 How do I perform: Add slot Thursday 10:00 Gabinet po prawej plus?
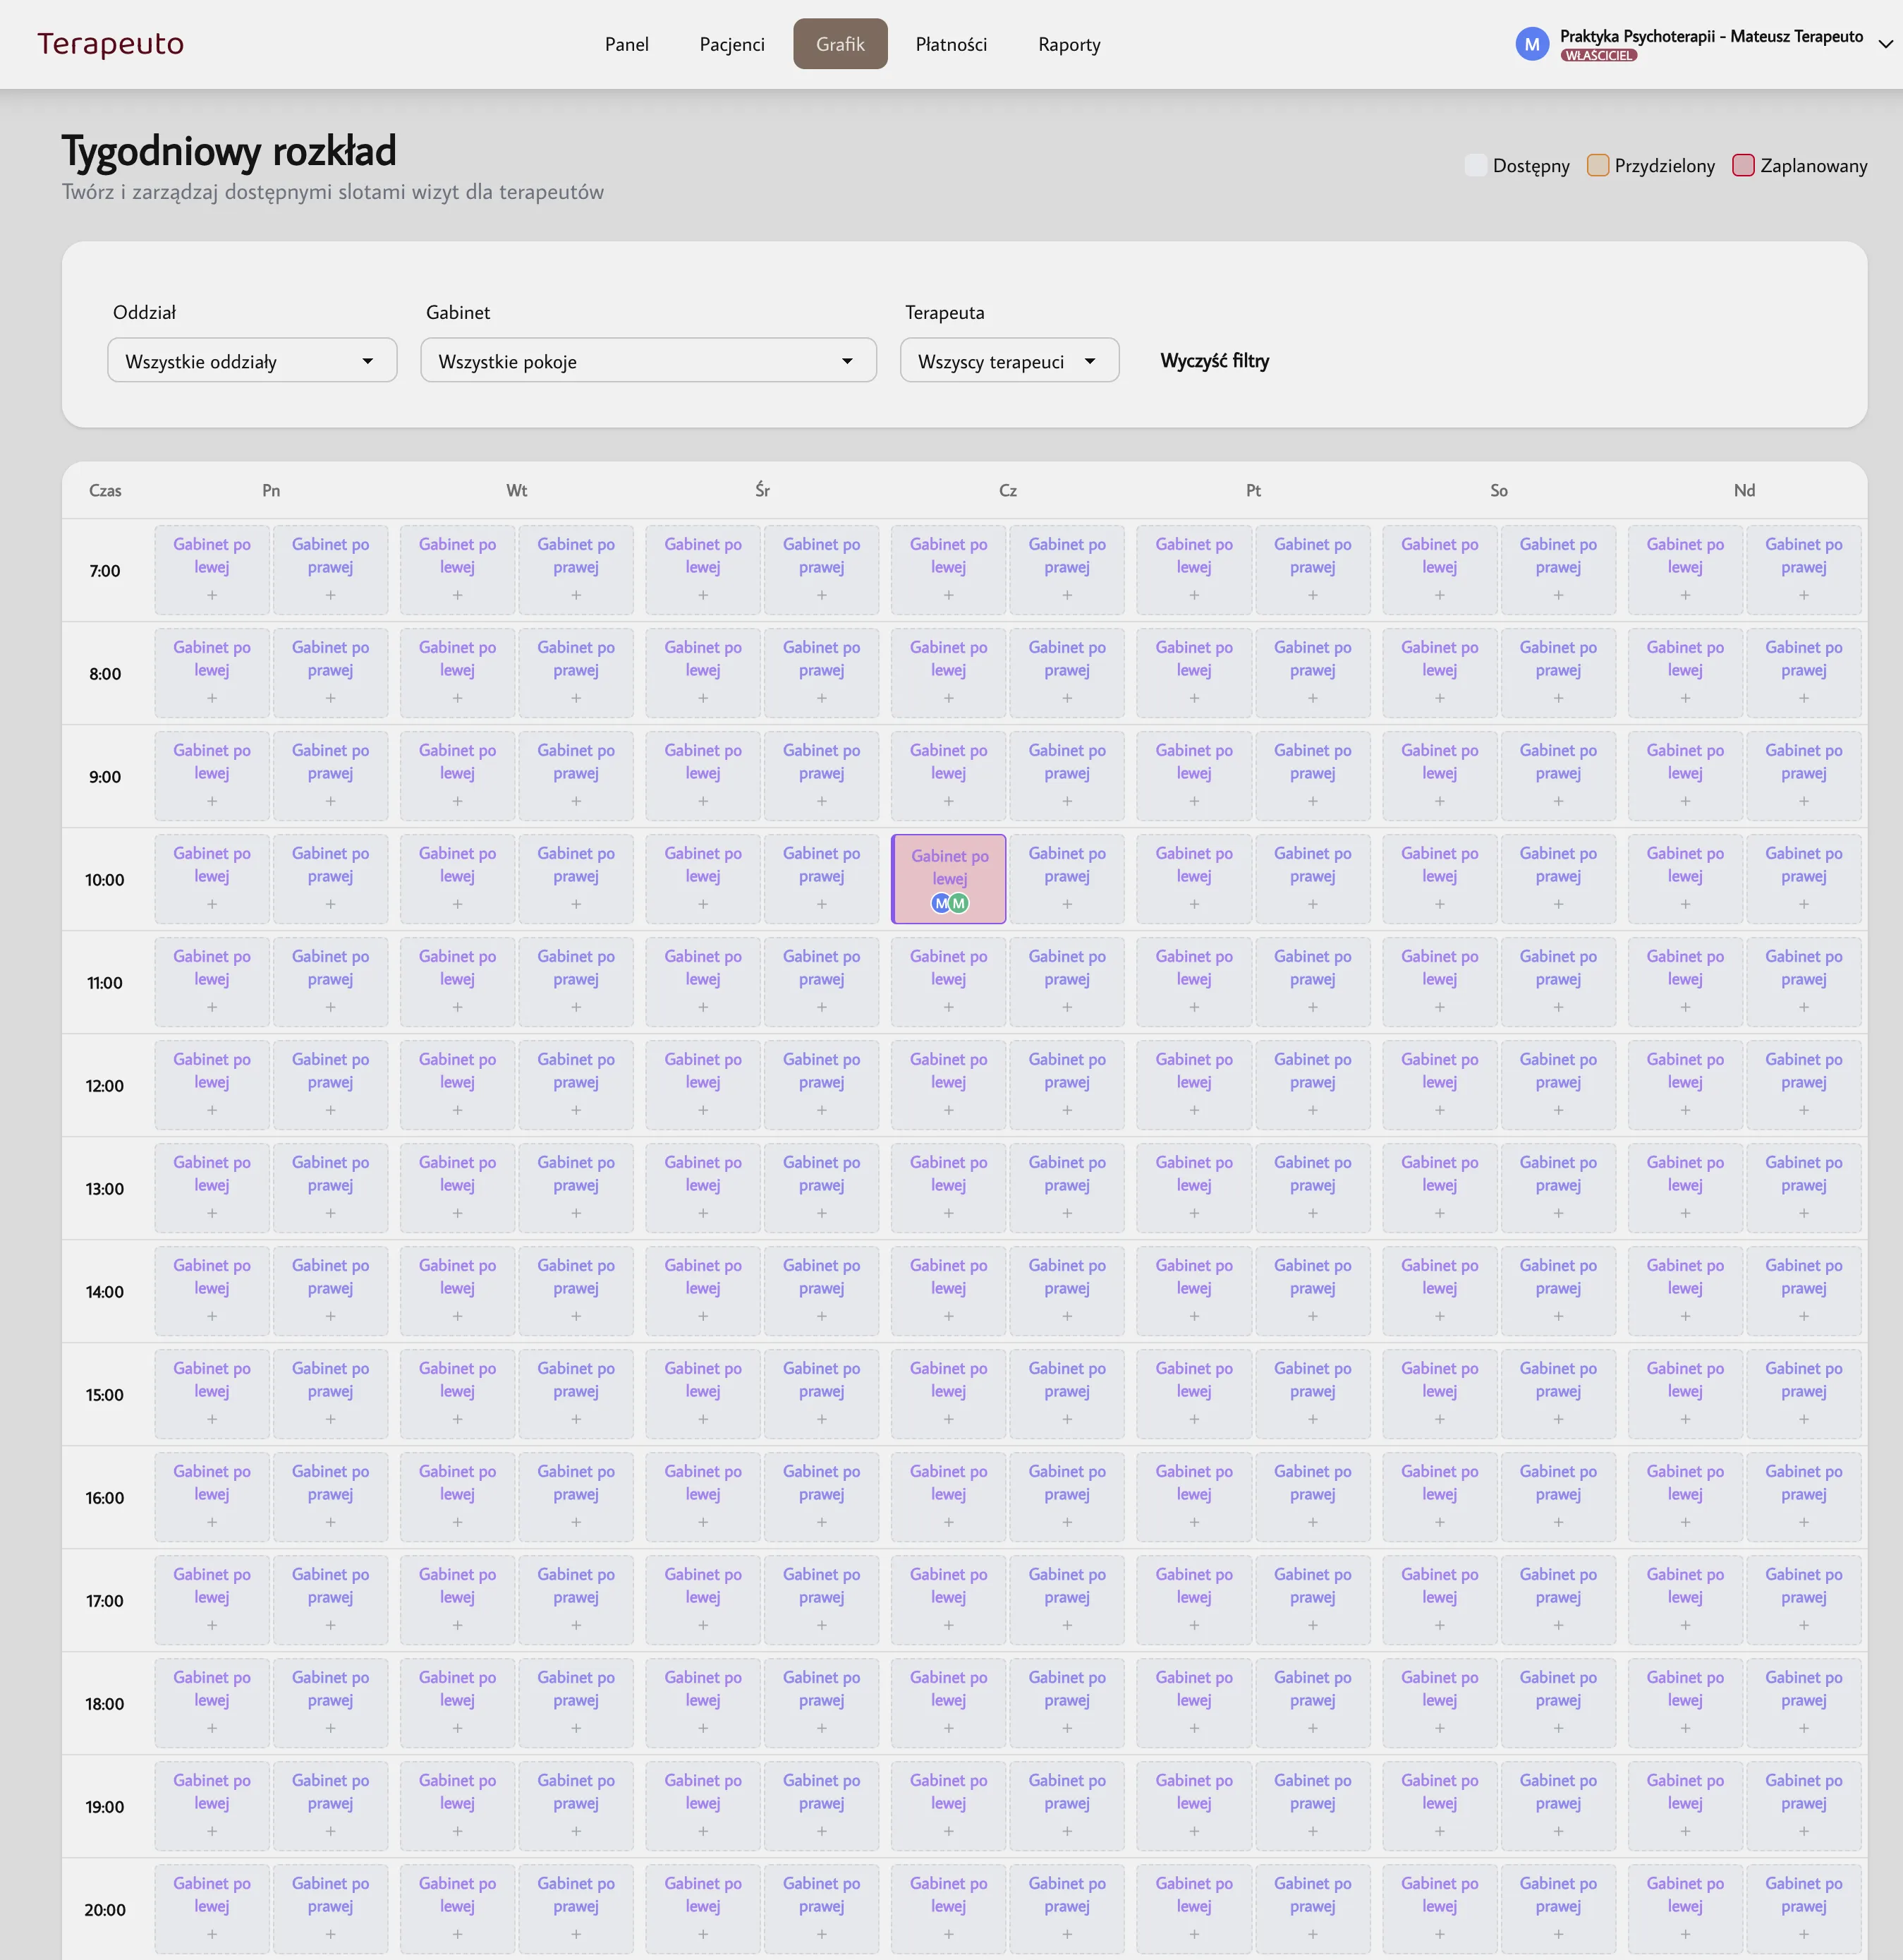pos(1067,904)
